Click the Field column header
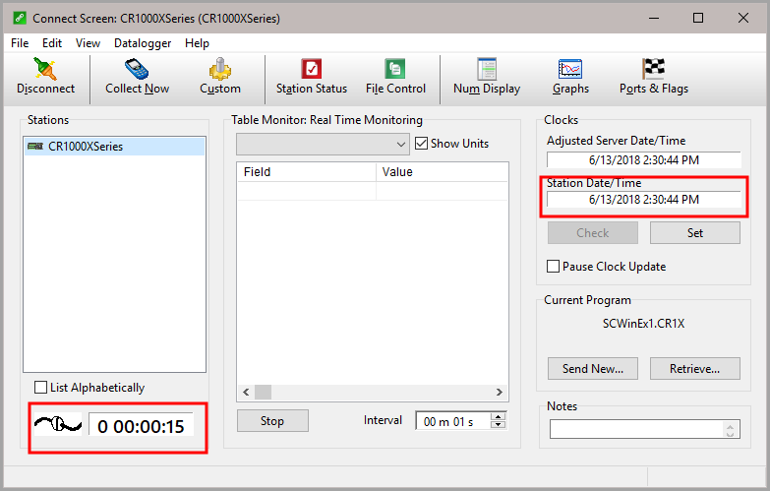 click(307, 172)
